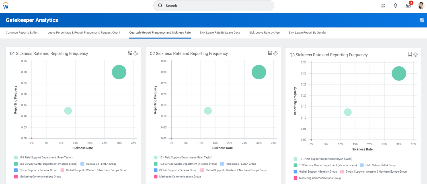Open the Q3 chart configuration gear
The image size is (427, 184).
pyautogui.click(x=415, y=54)
